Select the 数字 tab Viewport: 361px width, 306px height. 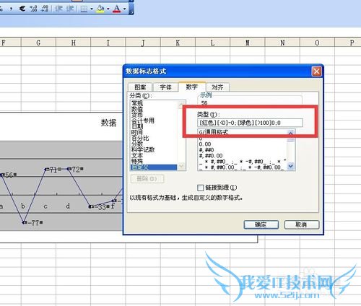[x=192, y=87]
